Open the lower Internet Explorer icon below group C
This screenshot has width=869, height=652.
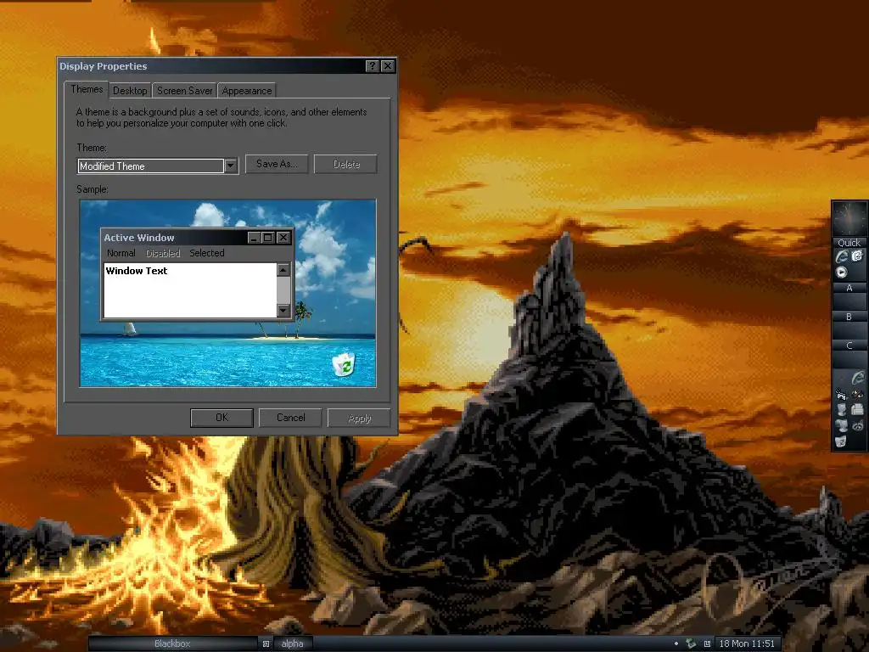tap(859, 377)
